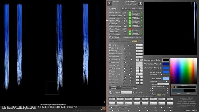
Task: Toggle the Normal Map green enable box
Action: [x=130, y=15]
